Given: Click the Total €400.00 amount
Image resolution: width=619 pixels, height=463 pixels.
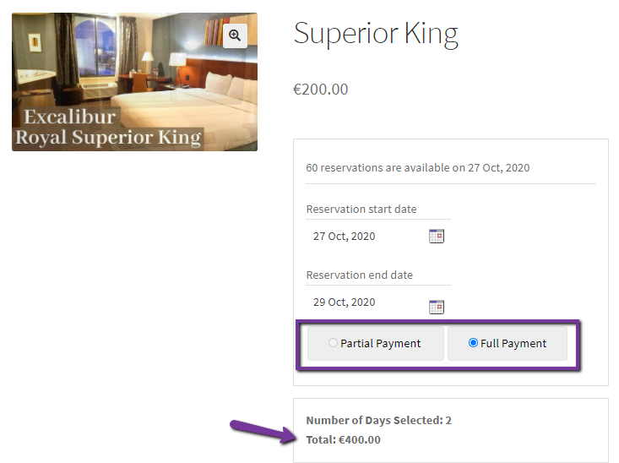Looking at the screenshot, I should pyautogui.click(x=343, y=439).
